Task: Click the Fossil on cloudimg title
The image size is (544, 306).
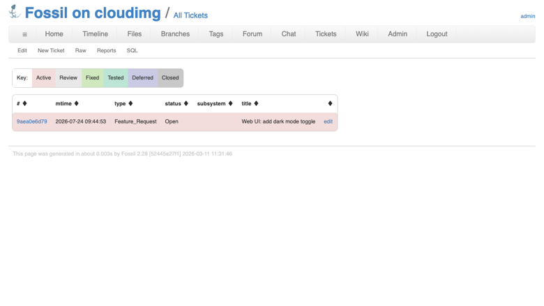Action: pos(93,13)
